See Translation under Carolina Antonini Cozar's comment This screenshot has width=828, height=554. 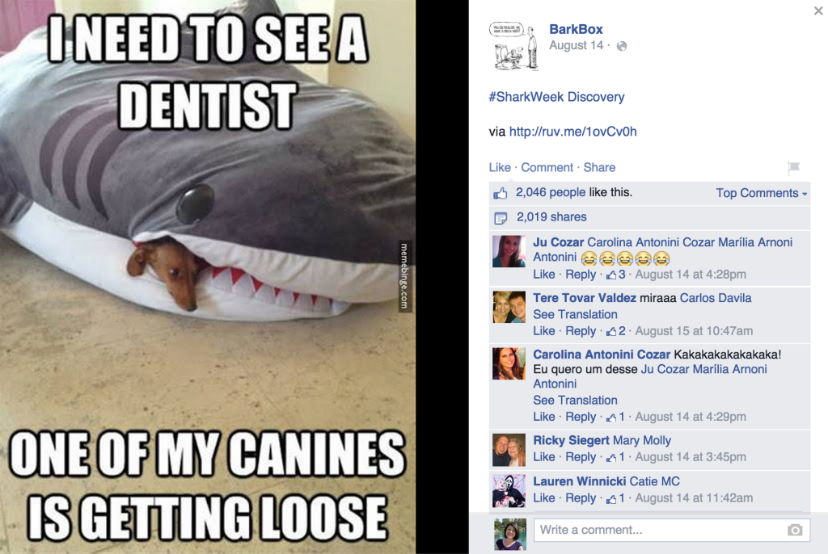click(x=575, y=401)
